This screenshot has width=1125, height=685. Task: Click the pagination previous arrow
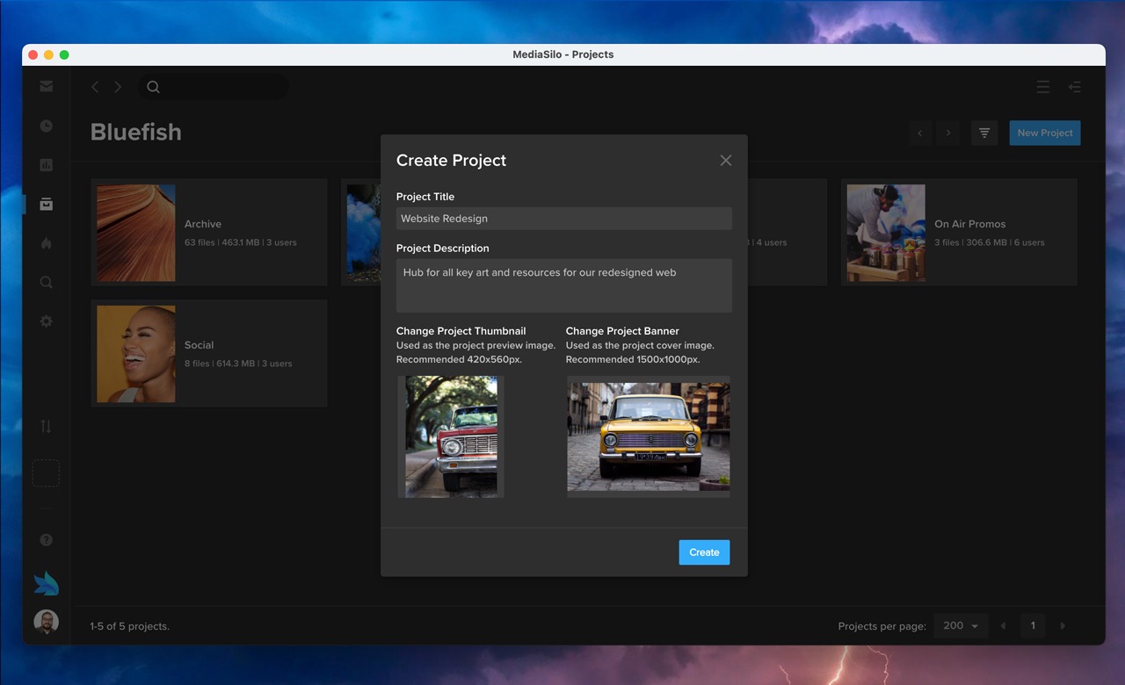1003,626
